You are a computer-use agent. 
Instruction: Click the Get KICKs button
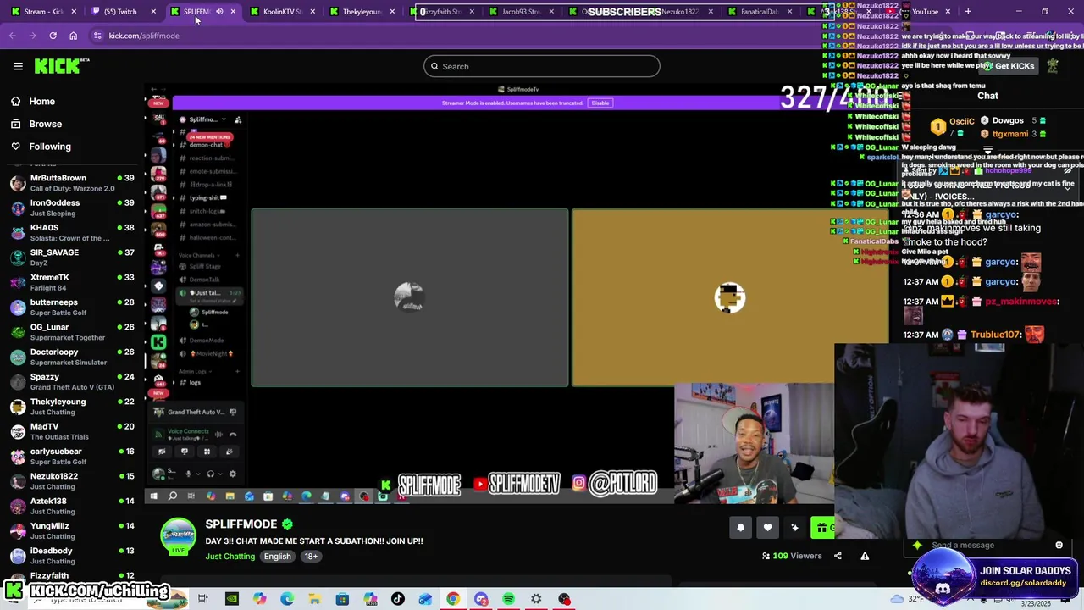point(1008,66)
